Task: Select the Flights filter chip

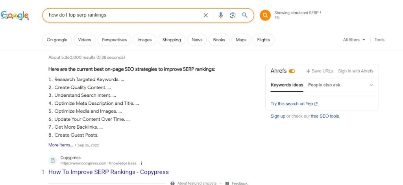Action: pyautogui.click(x=263, y=40)
